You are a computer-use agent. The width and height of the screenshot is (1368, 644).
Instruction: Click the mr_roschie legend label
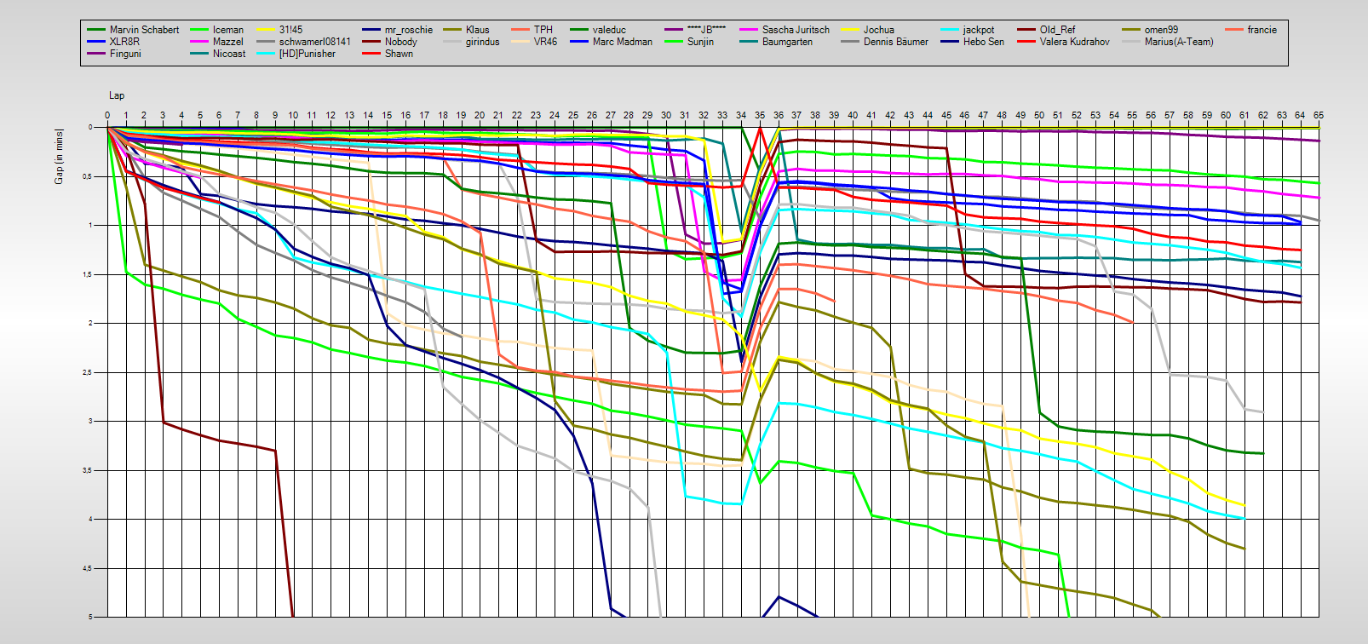click(x=408, y=30)
